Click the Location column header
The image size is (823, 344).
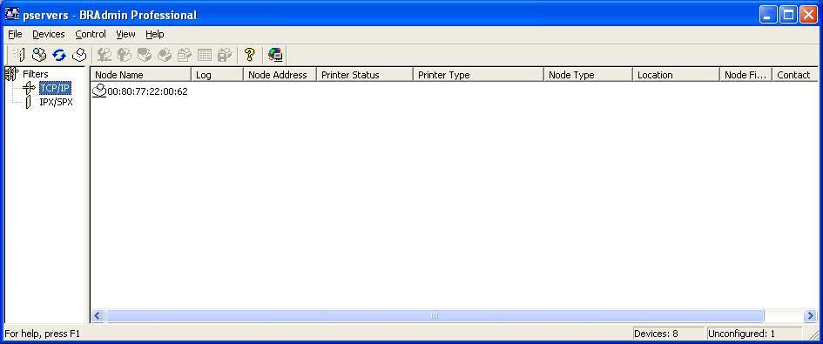(x=676, y=75)
